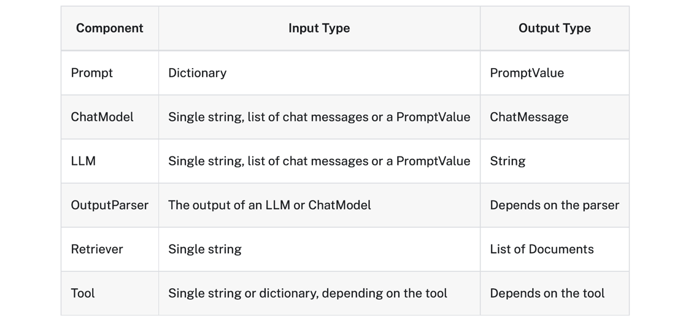Click 'Depends on the tool' output cell
The width and height of the screenshot is (683, 320).
(555, 294)
